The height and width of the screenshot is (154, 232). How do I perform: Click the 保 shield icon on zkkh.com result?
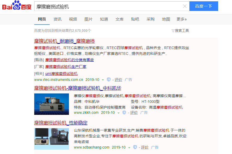pyautogui.click(x=124, y=112)
